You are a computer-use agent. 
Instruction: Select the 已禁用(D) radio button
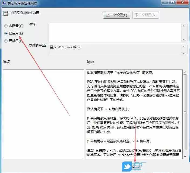(x=6, y=41)
